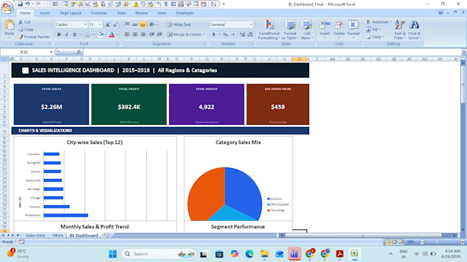Insert a new worksheet tab
Screen dimensions: 467x262
[106, 235]
